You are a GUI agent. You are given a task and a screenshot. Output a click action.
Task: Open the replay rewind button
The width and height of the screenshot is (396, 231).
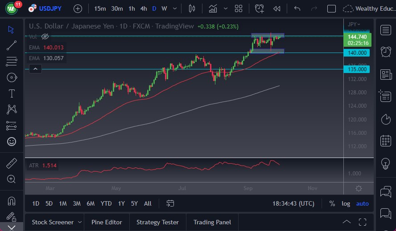pos(277,8)
